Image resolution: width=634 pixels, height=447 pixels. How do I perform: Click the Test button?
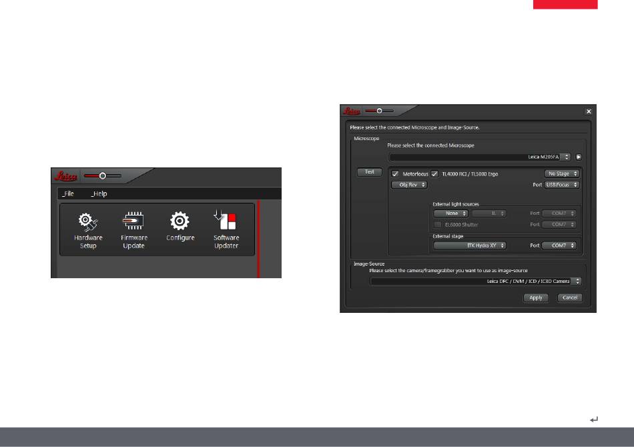pyautogui.click(x=368, y=172)
